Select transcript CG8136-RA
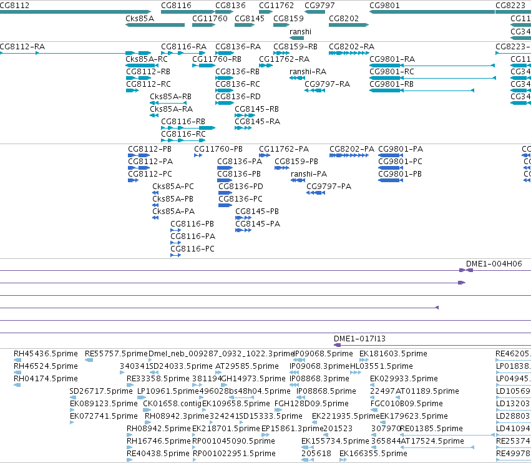The width and height of the screenshot is (531, 463). click(238, 46)
